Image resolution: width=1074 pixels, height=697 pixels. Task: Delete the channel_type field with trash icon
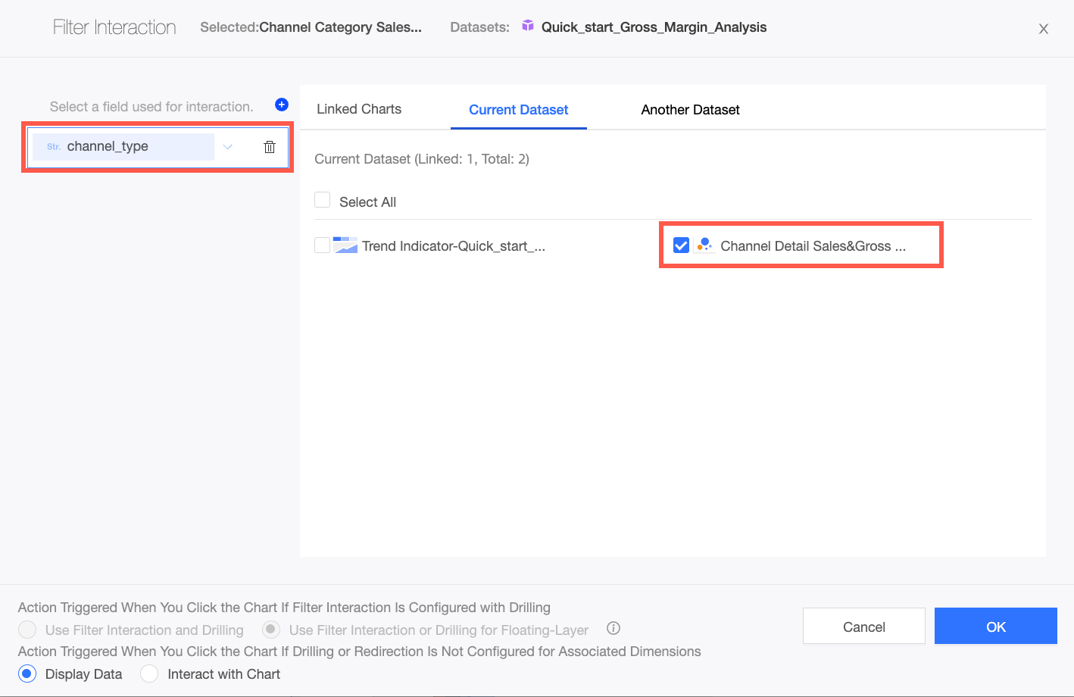pyautogui.click(x=270, y=147)
